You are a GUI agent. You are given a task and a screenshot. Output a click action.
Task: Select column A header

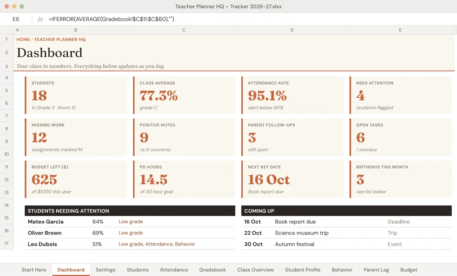17,30
